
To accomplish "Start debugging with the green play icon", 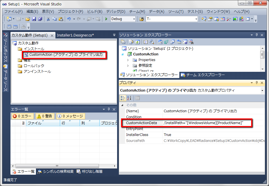I will point(106,19).
